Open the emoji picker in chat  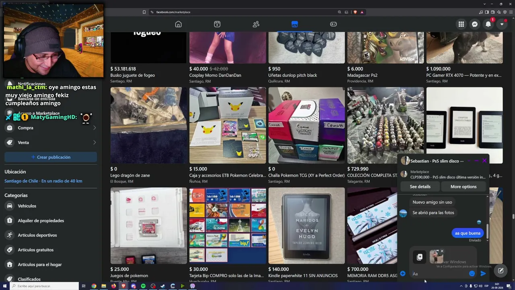[x=472, y=274]
